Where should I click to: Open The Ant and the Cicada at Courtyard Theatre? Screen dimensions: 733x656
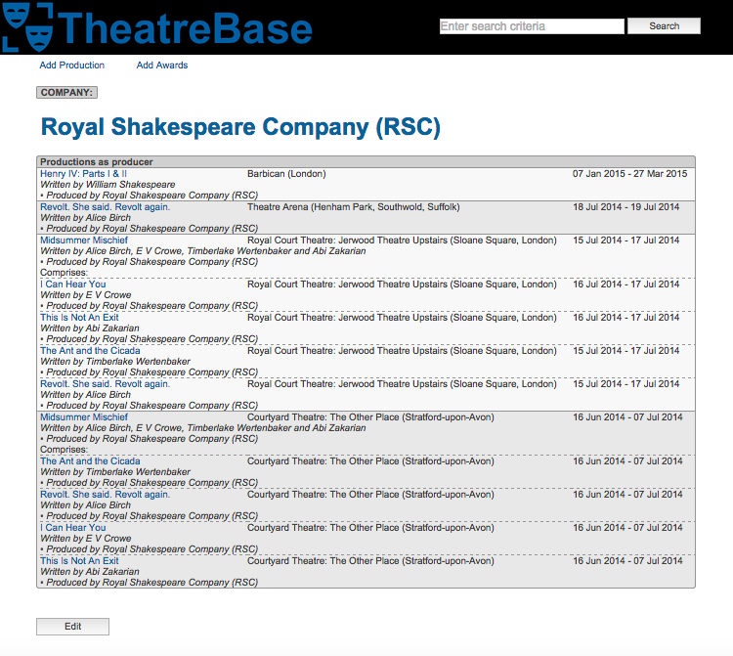(90, 461)
